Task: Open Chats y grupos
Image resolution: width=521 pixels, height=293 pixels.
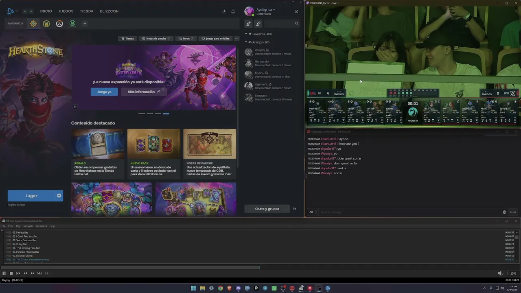Action: click(x=267, y=209)
